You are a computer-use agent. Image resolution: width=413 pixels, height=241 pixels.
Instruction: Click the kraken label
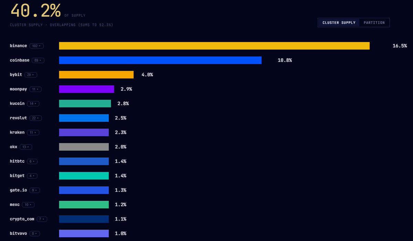point(17,132)
